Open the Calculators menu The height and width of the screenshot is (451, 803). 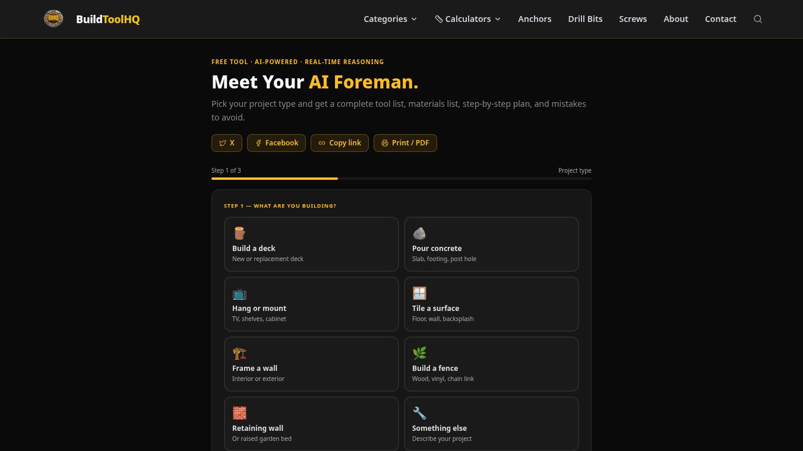(468, 19)
